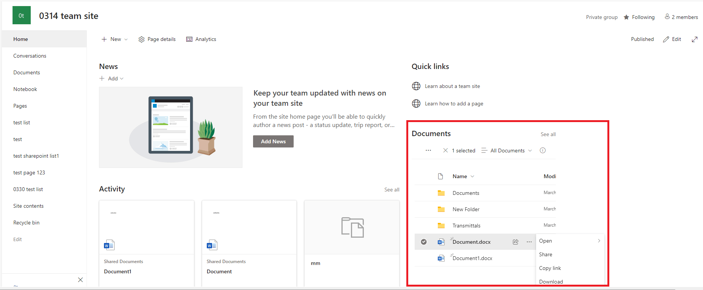Open the details pane info icon
Screen dimensions: 703x290
point(543,150)
